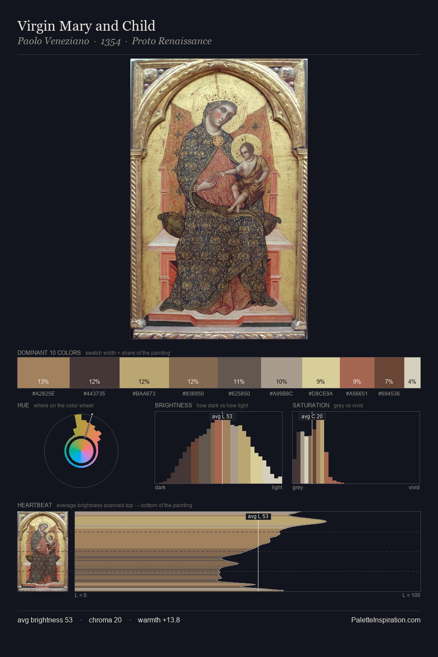Screen dimensions: 438x657
Task: Click hex code text #A99B8C
Action: (x=281, y=394)
